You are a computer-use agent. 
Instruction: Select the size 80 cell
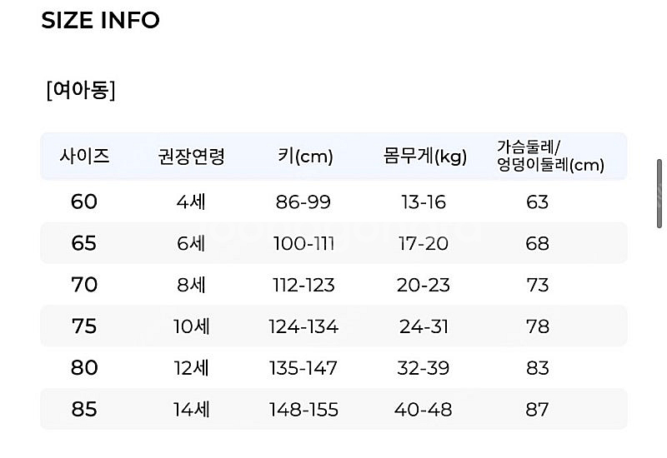pyautogui.click(x=84, y=368)
